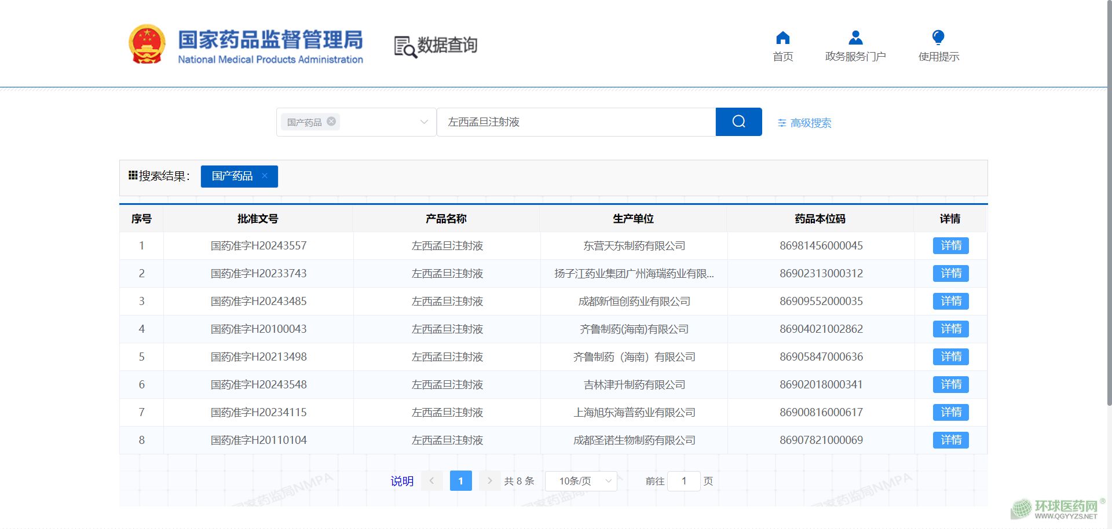
Task: Go to next page arrow
Action: click(x=489, y=481)
